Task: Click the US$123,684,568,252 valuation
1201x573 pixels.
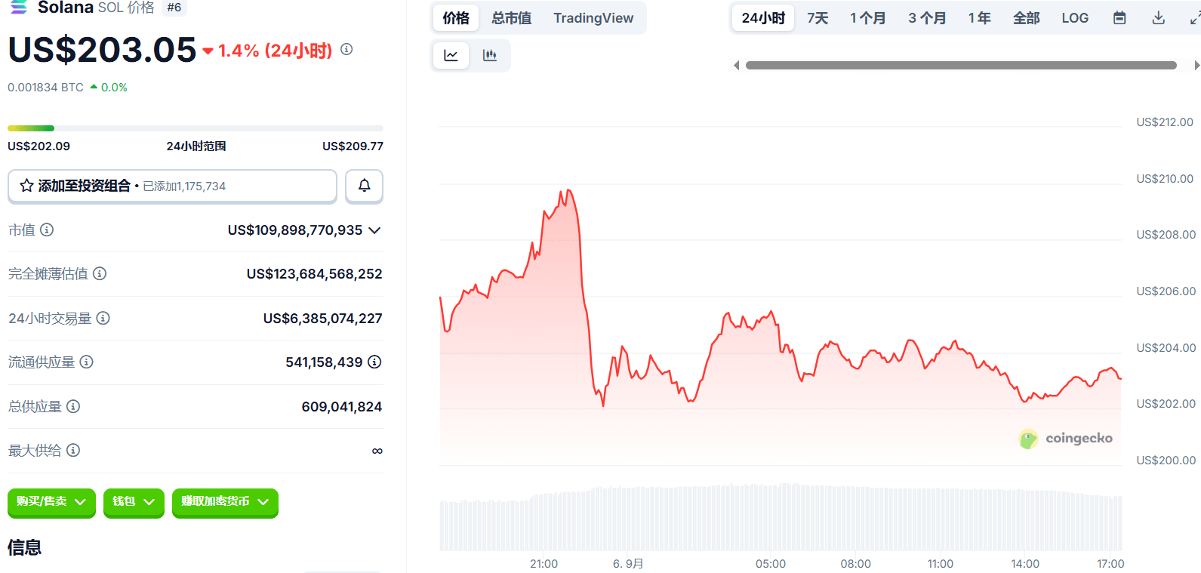Action: pyautogui.click(x=314, y=274)
